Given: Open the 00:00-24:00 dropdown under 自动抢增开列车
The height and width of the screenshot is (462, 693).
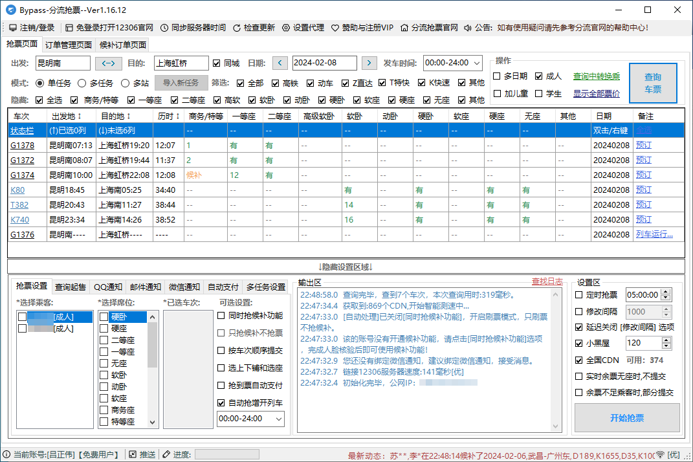Looking at the screenshot, I should (278, 419).
